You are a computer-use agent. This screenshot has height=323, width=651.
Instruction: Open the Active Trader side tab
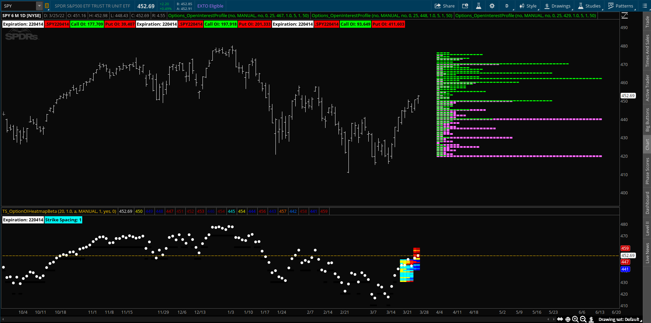(647, 88)
